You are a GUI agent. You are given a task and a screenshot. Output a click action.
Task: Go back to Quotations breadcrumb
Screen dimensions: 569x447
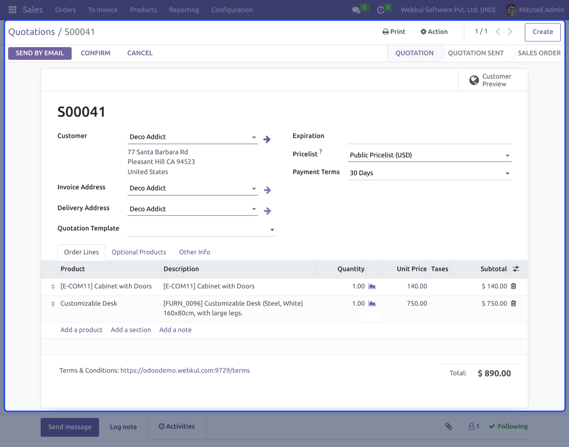pos(31,32)
